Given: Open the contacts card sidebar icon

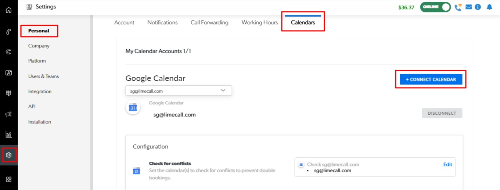Looking at the screenshot, I should (x=9, y=73).
